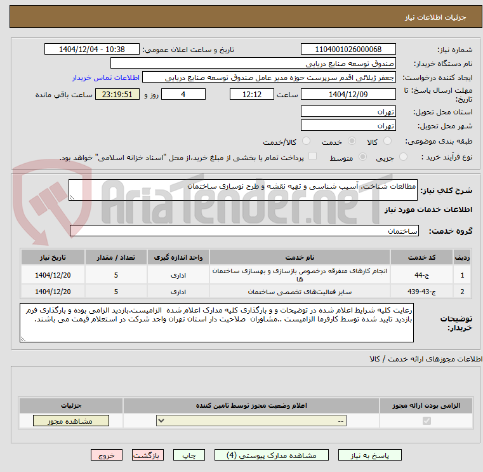
Task: Click the need number field 1104001026000068
Action: point(348,50)
